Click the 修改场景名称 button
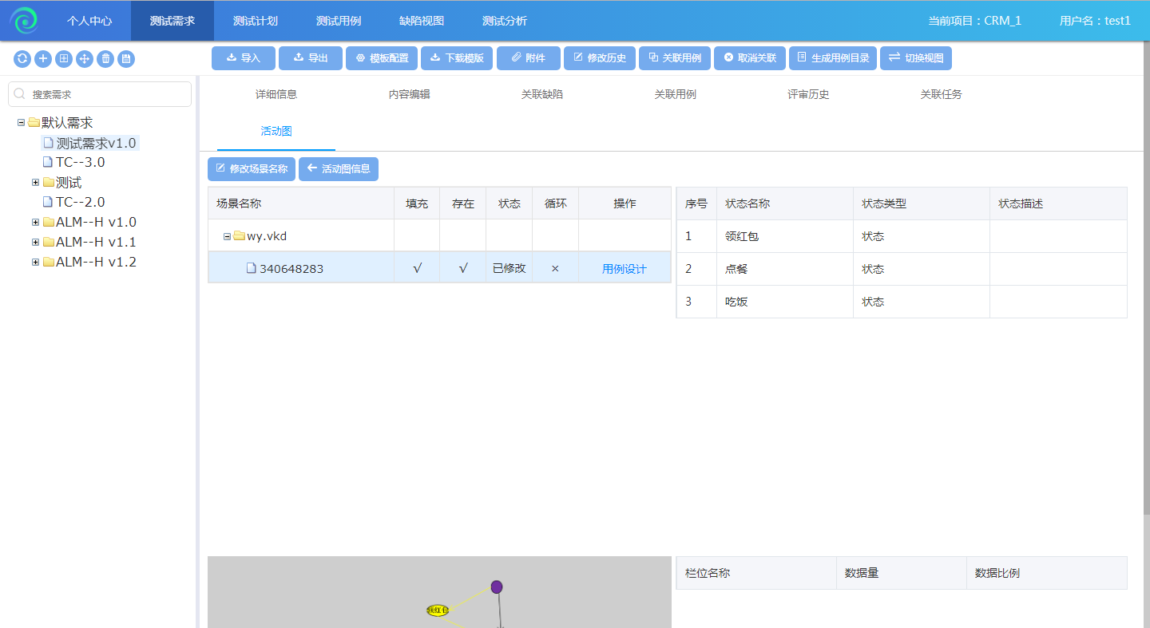The image size is (1150, 628). click(x=252, y=169)
